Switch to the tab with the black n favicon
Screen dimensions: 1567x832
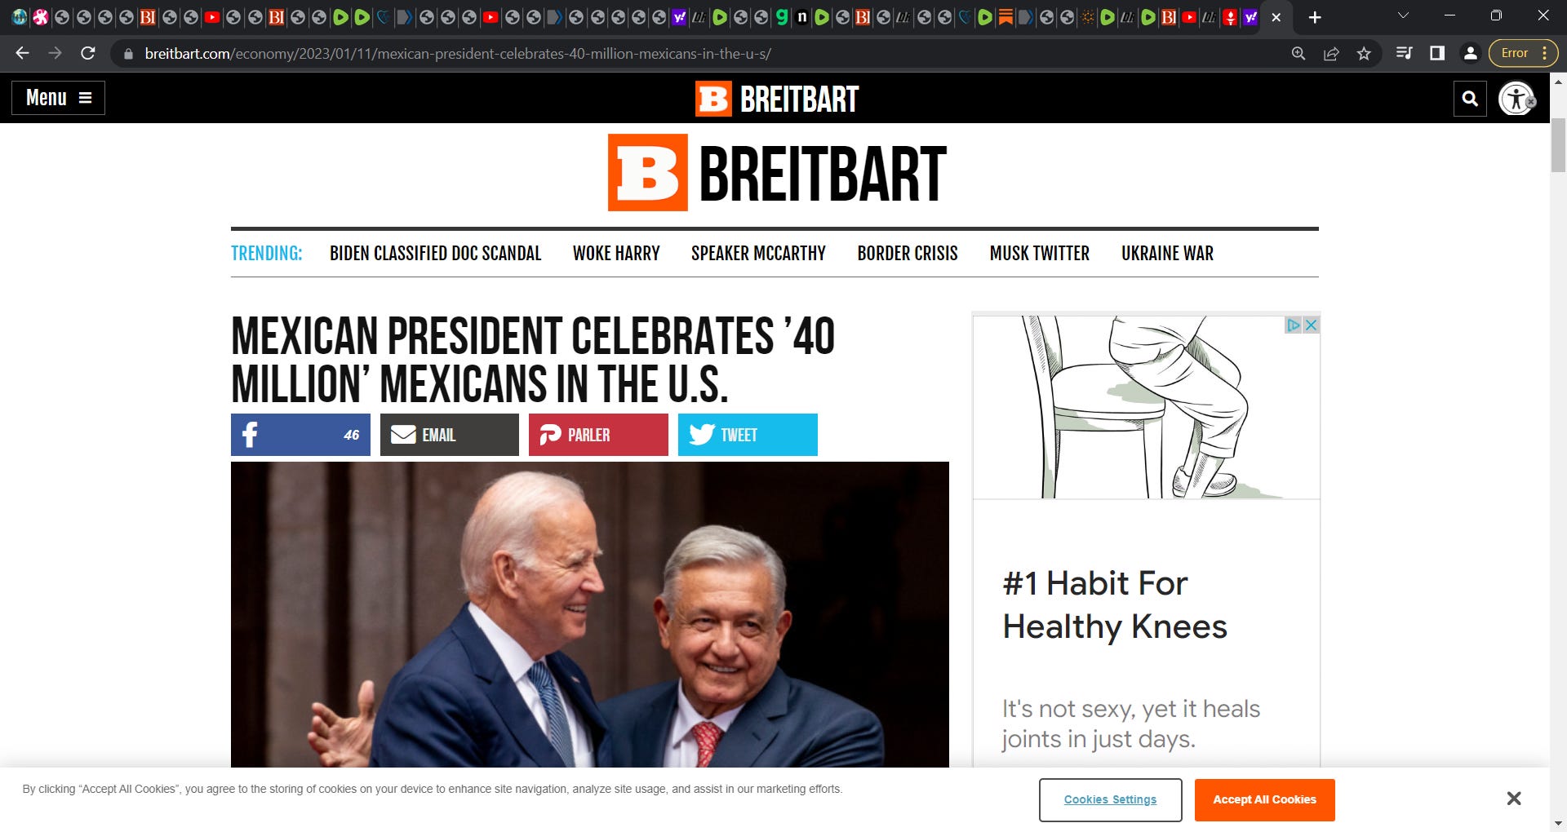(802, 17)
